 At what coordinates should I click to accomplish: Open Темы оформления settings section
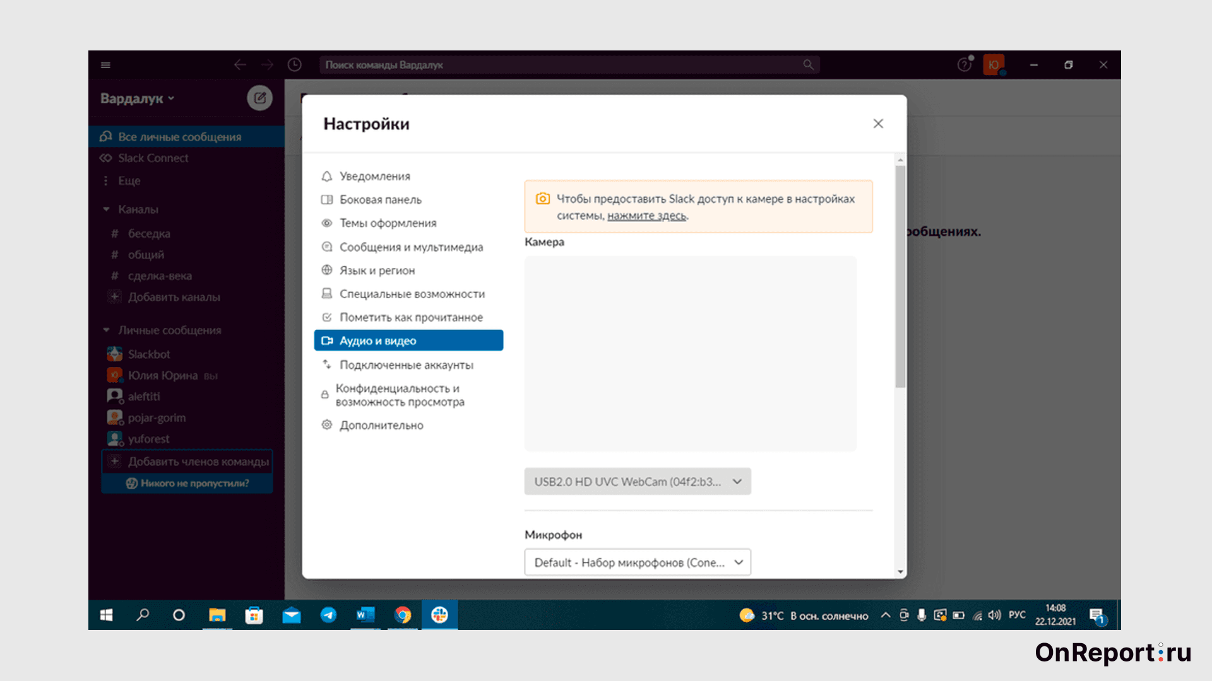[408, 223]
